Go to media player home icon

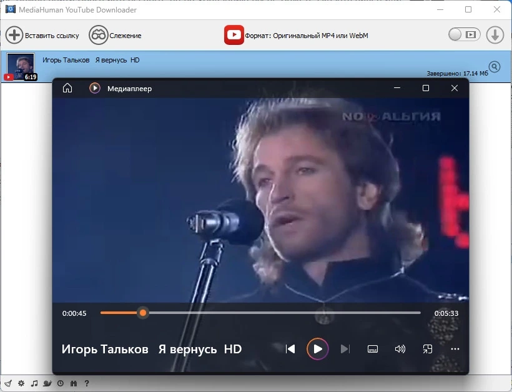coord(67,88)
